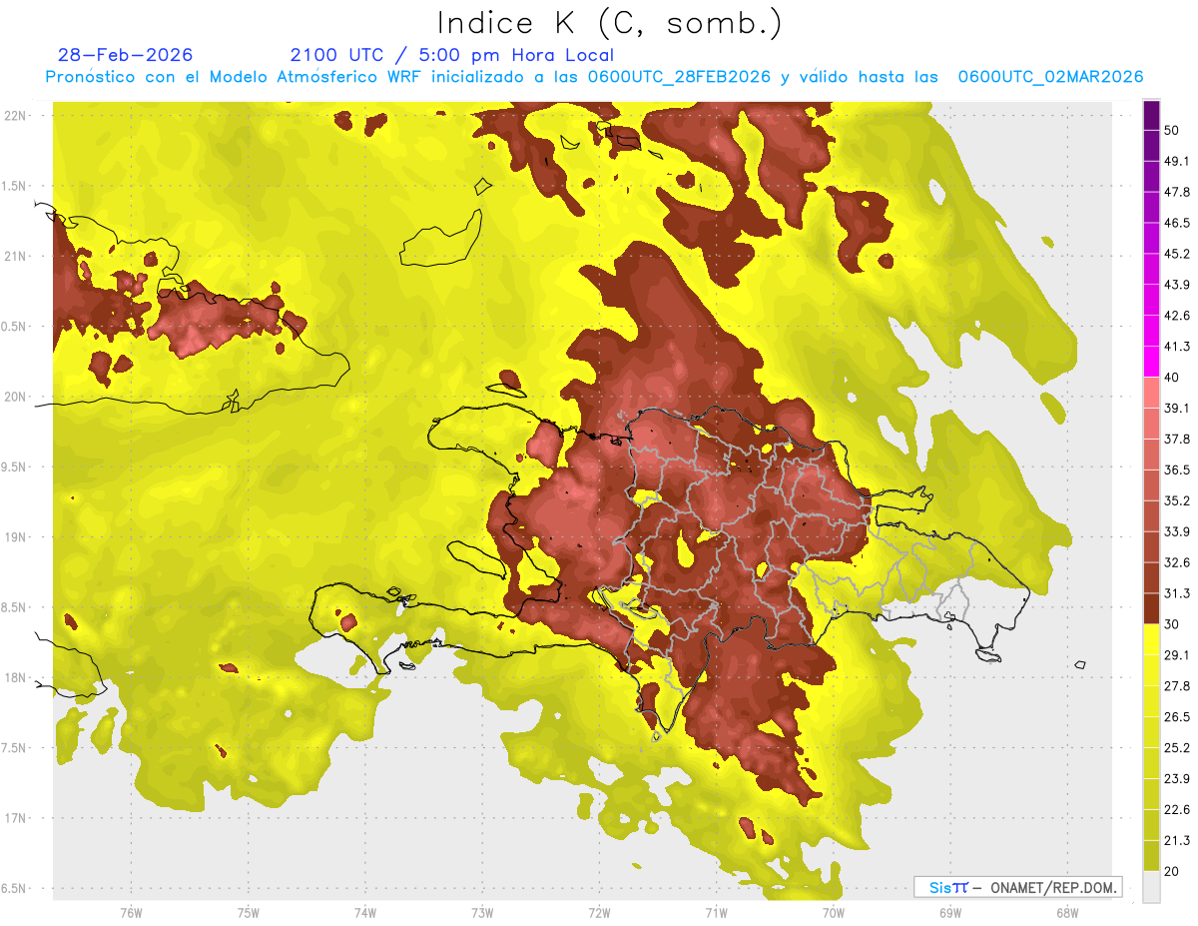The height and width of the screenshot is (926, 1198).
Task: Click colorbar label '45.2'
Action: coord(1178,254)
